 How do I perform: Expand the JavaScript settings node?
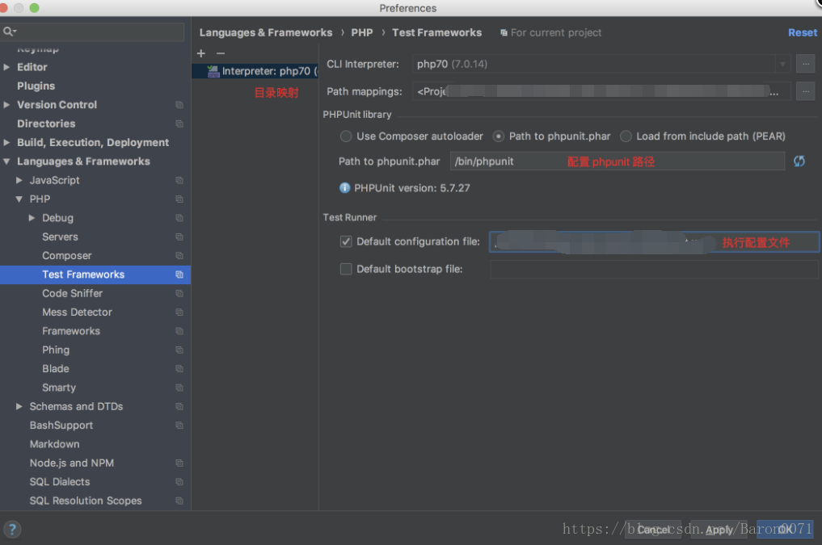click(x=21, y=180)
